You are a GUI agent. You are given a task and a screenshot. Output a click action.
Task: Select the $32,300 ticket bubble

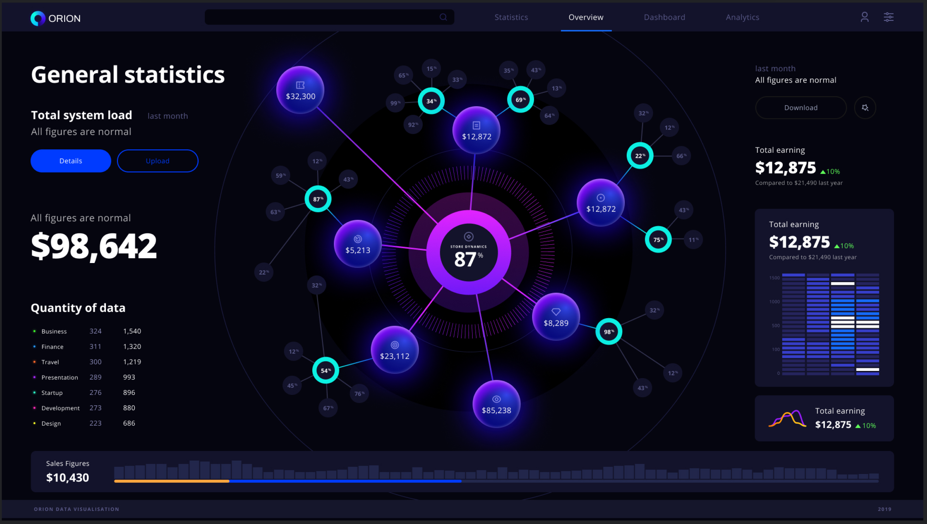tap(300, 90)
